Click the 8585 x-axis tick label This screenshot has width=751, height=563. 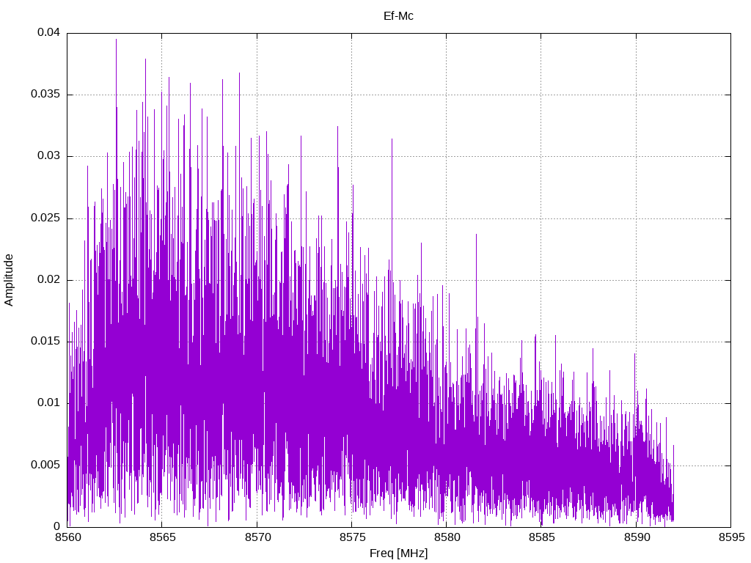click(x=542, y=537)
